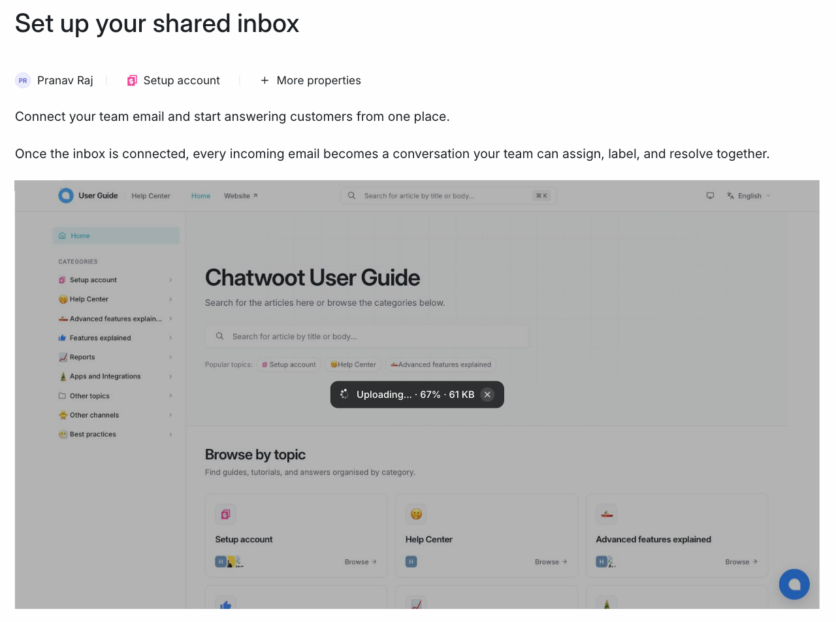Click the plus icon for More properties

coord(265,80)
